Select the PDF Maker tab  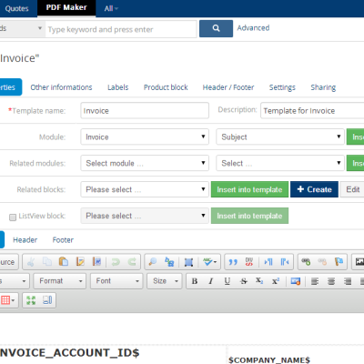(66, 7)
